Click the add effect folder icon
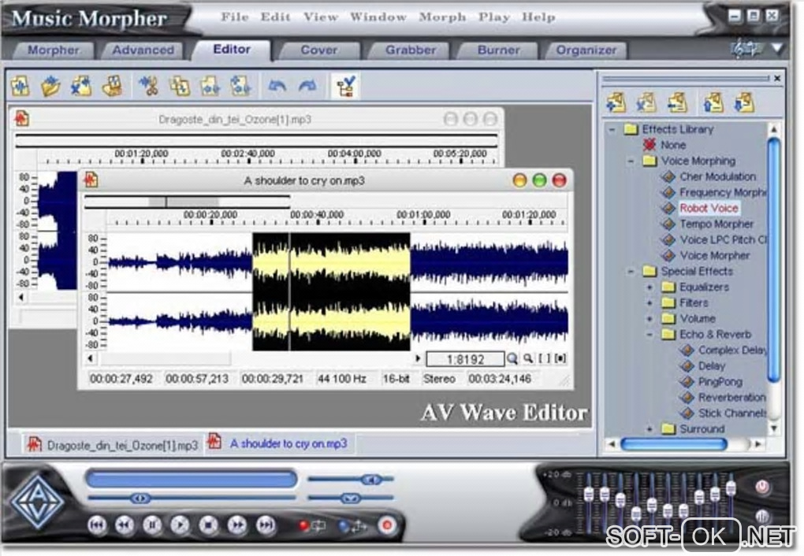Viewport: 804px width, 556px height. [616, 102]
